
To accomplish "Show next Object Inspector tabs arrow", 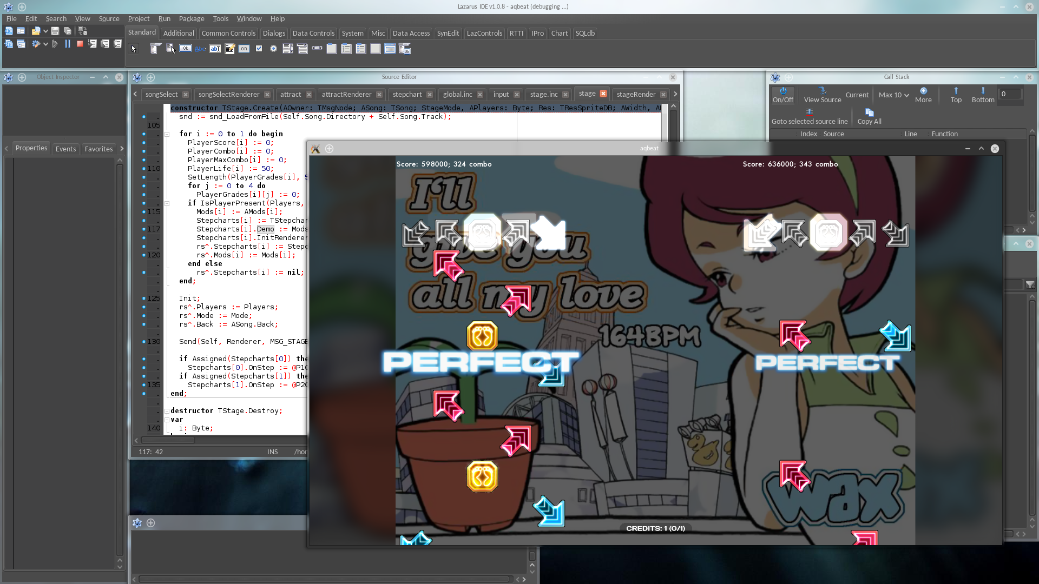I will click(x=122, y=149).
